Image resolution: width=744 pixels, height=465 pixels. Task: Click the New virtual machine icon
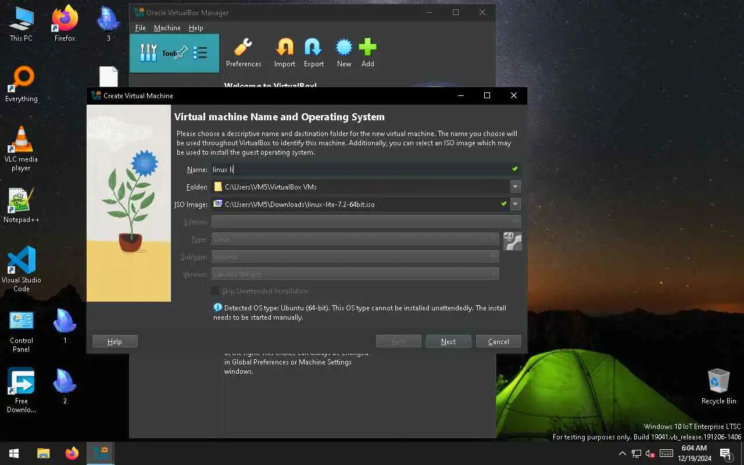coord(344,53)
